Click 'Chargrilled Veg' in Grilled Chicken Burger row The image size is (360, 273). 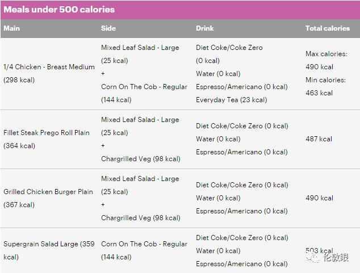tap(140, 218)
